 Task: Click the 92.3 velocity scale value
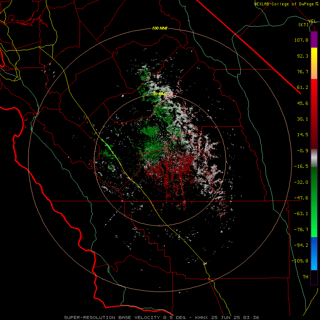coord(303,56)
